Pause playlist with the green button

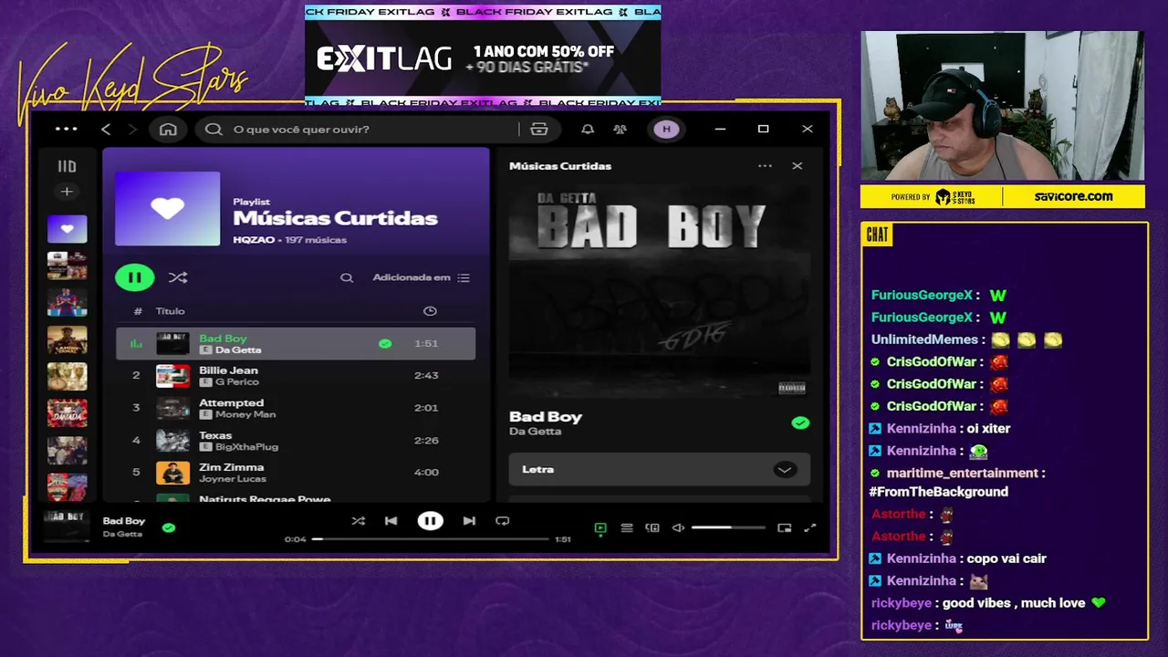(134, 277)
